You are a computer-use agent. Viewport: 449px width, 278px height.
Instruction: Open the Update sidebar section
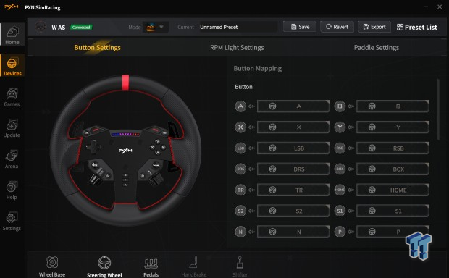12,128
